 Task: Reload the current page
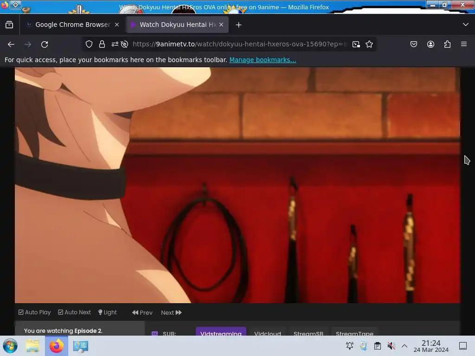pos(45,44)
